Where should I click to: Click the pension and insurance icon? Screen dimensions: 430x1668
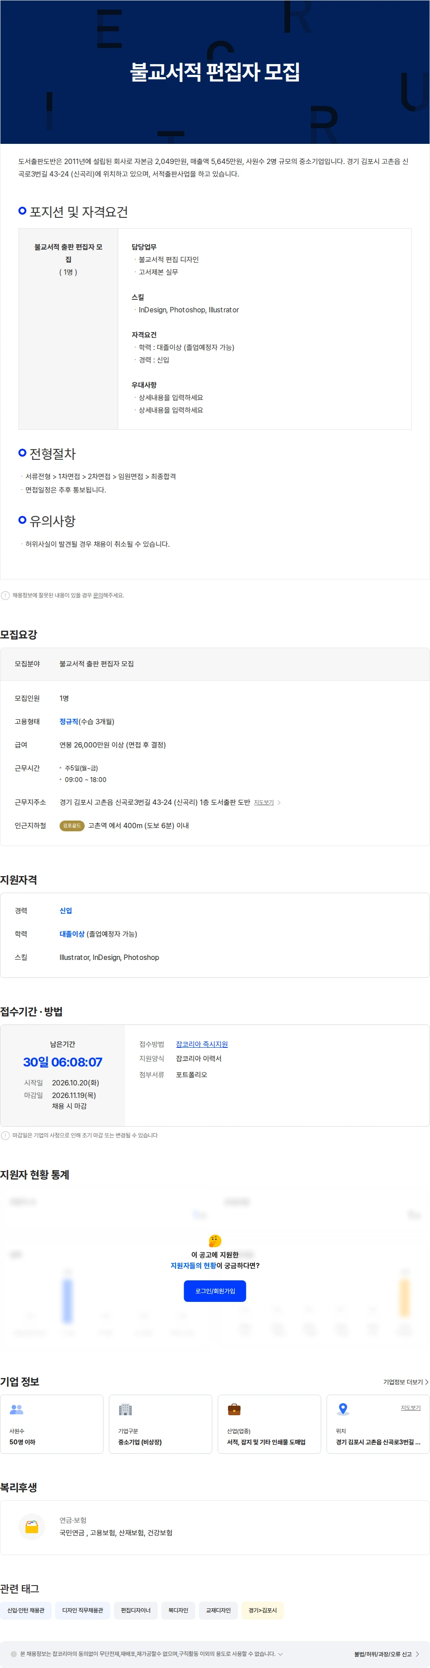[x=32, y=1527]
